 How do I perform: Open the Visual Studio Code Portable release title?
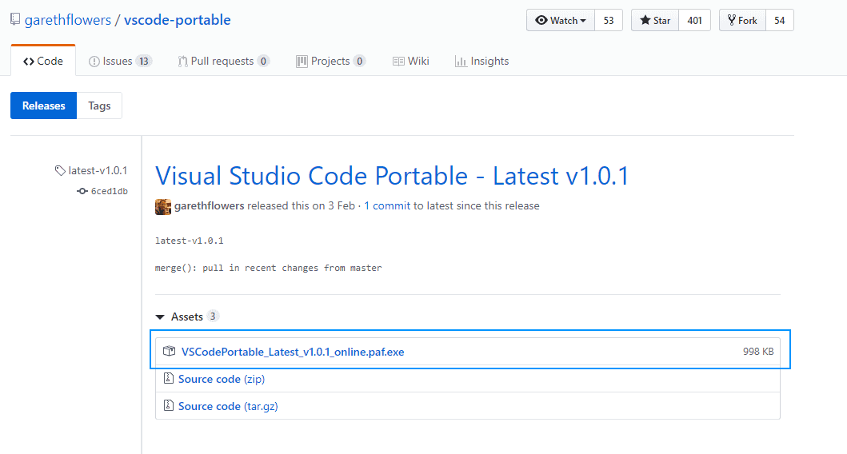point(392,176)
